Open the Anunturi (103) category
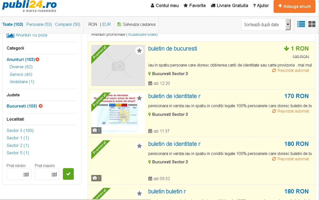The width and height of the screenshot is (319, 200). 21,59
